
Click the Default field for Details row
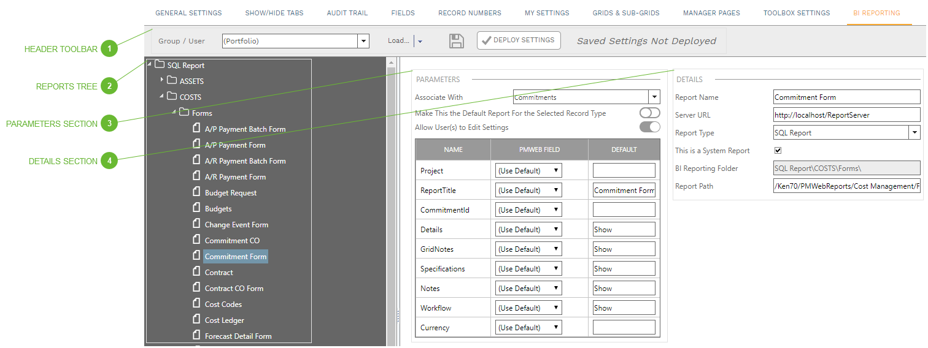coord(624,229)
